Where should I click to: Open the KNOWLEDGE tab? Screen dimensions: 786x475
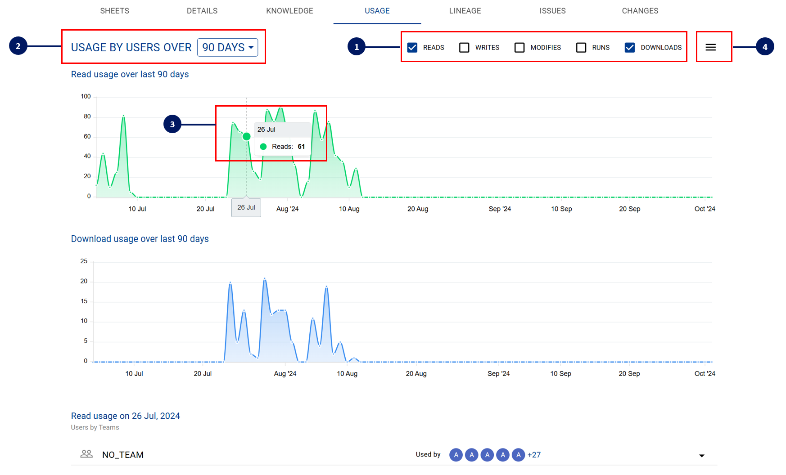coord(289,11)
